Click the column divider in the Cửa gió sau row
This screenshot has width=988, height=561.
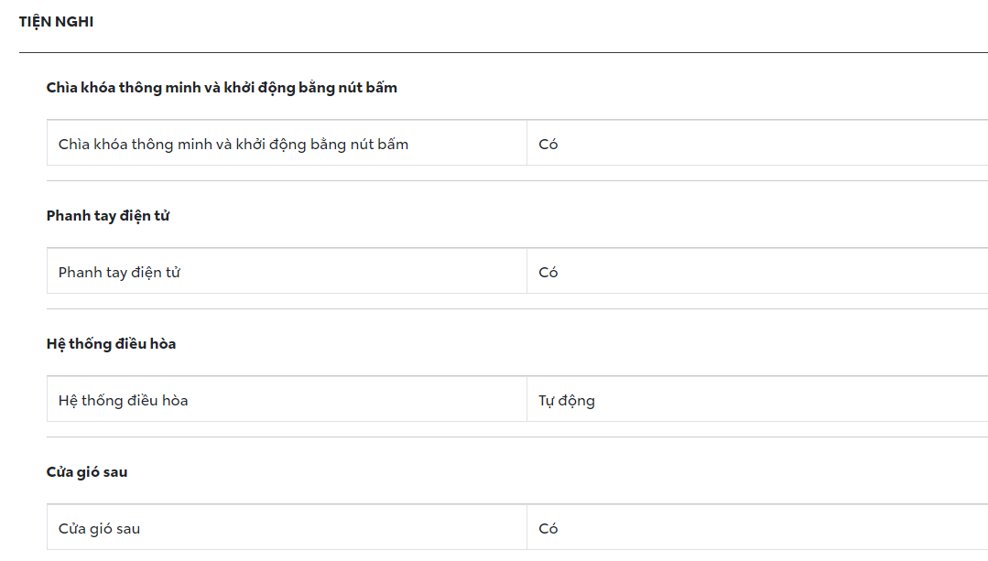[x=527, y=527]
